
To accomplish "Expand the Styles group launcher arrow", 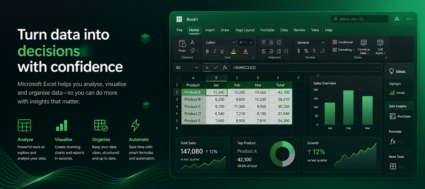I will tap(386, 58).
